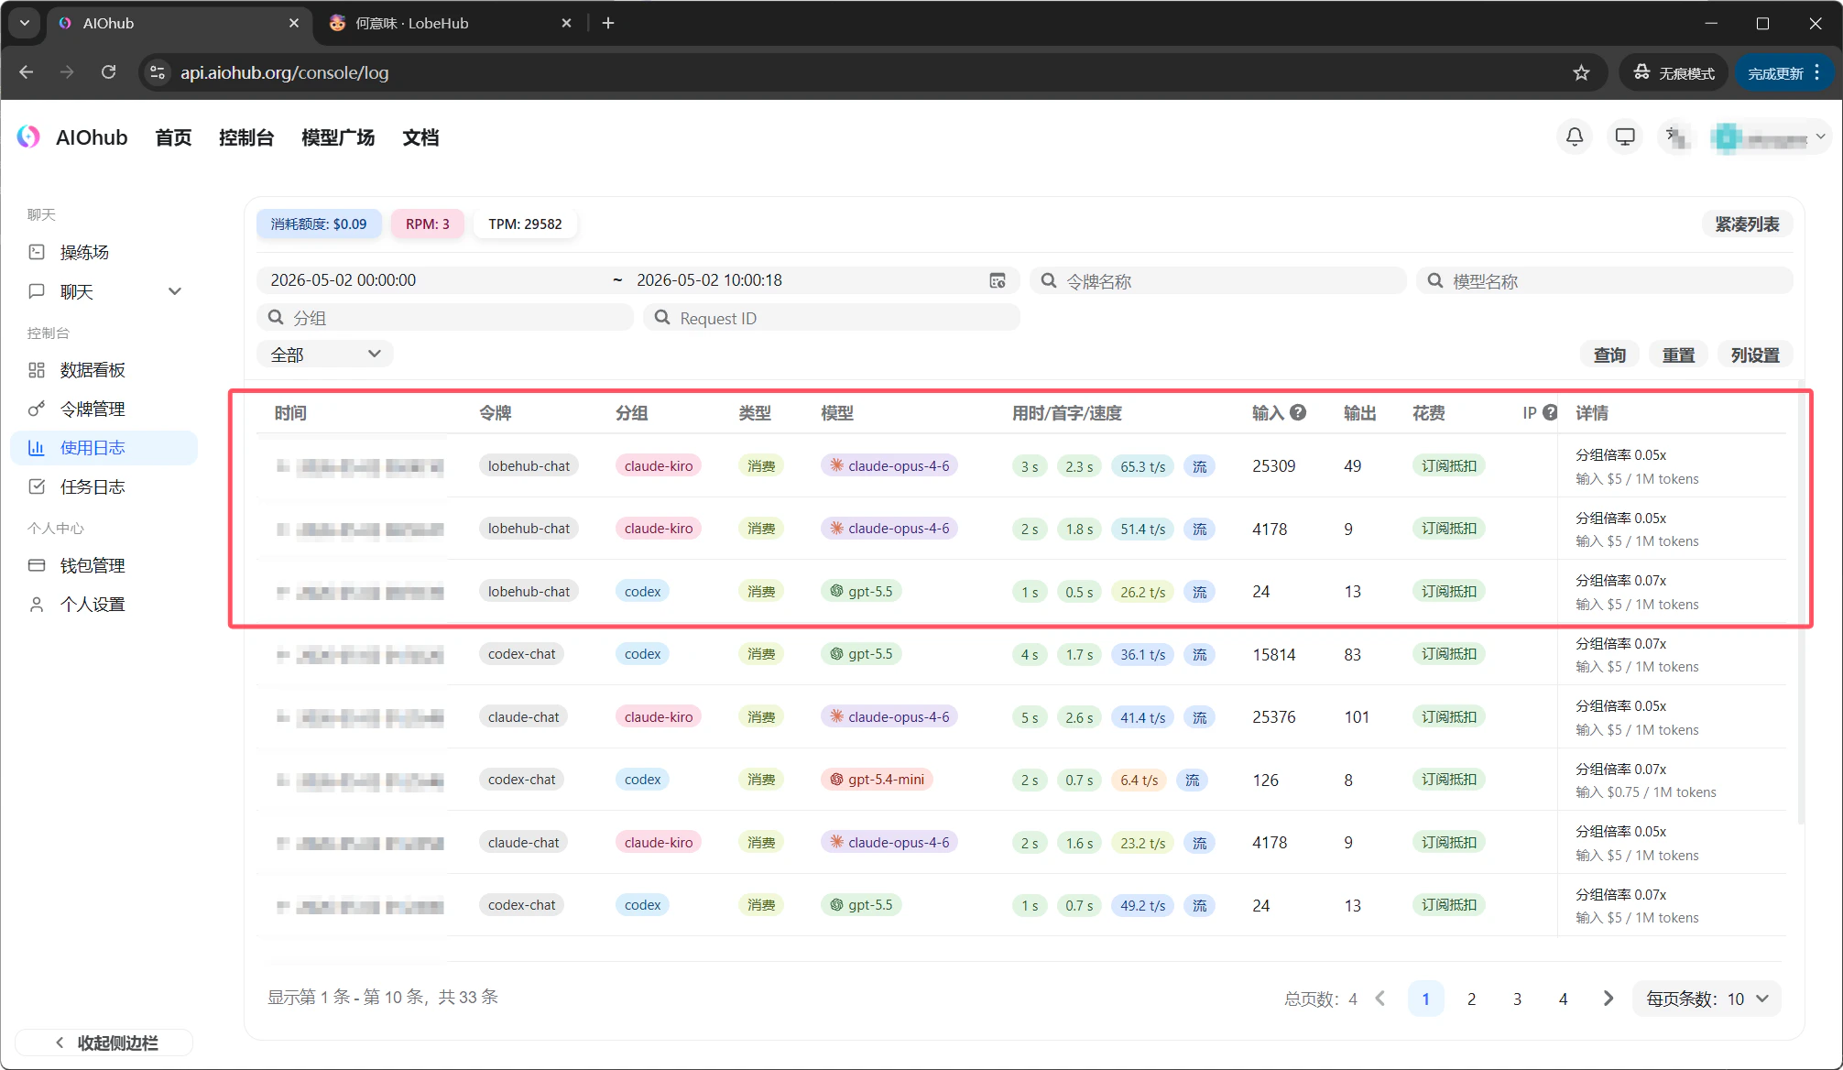The image size is (1843, 1070).
Task: Open 模型广场 in top navigation
Action: (x=338, y=137)
